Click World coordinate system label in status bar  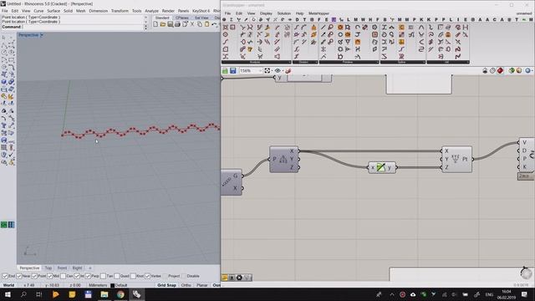pyautogui.click(x=8, y=285)
